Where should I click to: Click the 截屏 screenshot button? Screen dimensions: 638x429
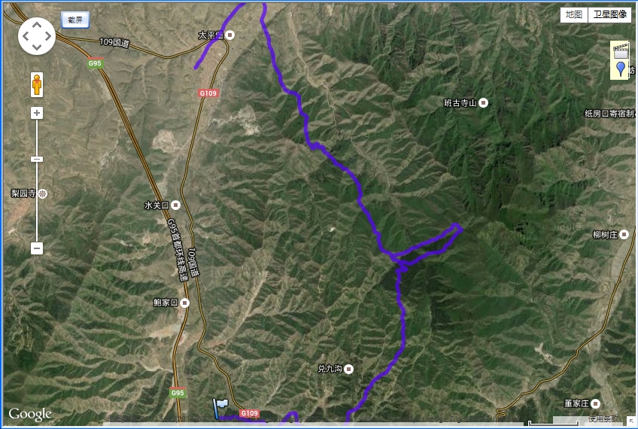[75, 20]
